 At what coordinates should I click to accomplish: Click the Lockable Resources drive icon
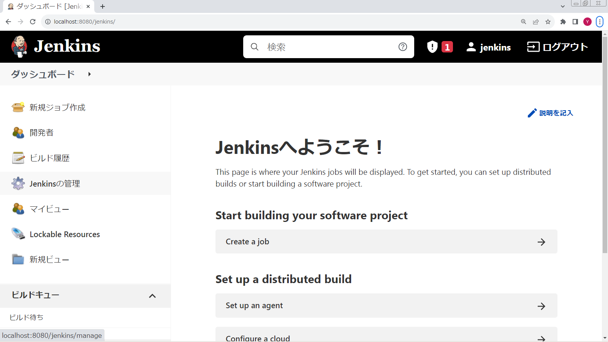(18, 234)
